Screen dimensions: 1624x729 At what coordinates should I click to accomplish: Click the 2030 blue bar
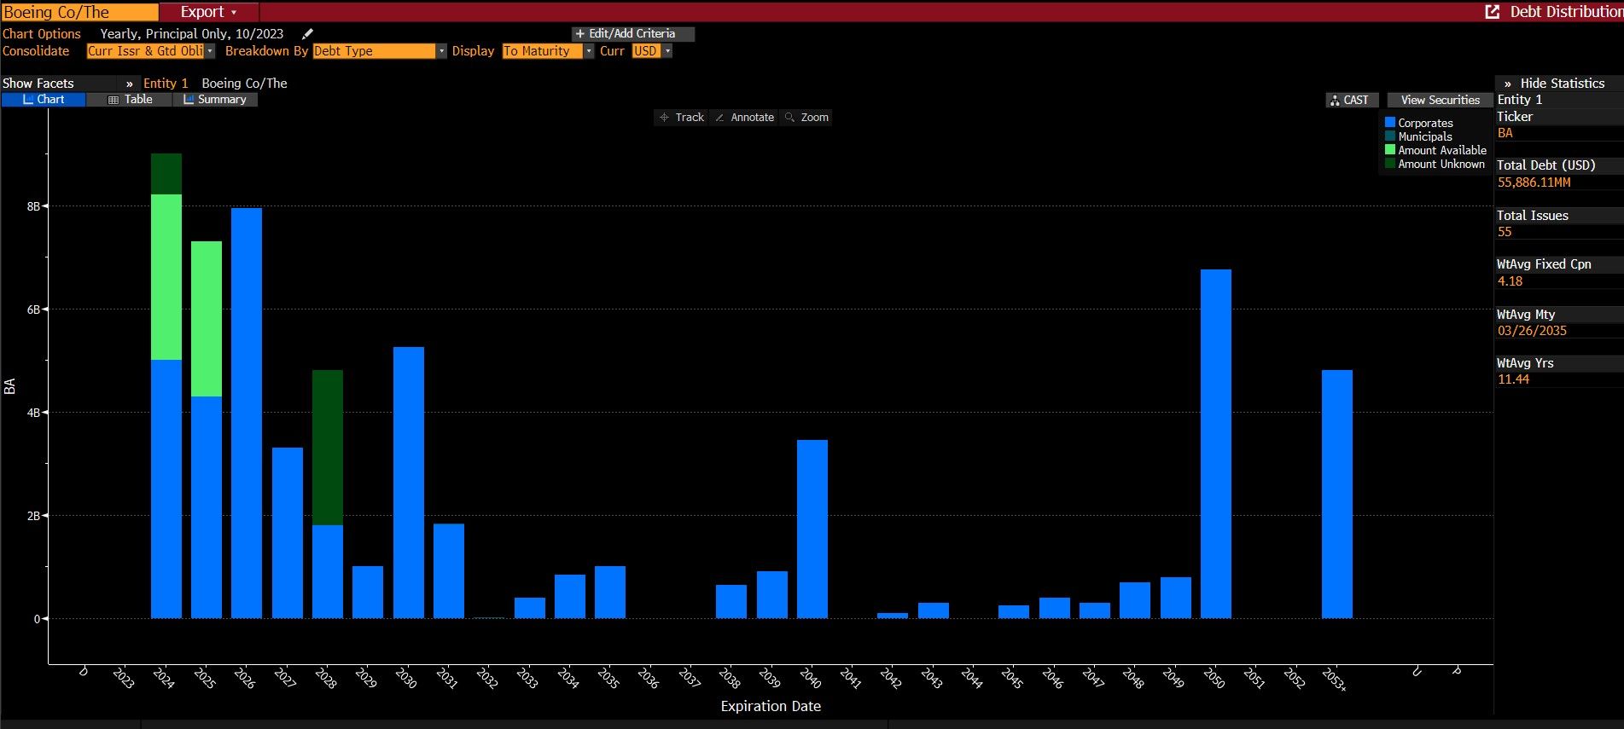[x=409, y=483]
